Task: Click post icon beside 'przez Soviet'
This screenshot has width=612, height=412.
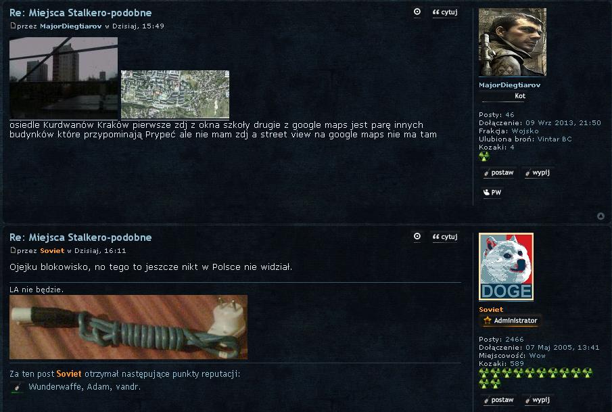Action: coord(13,250)
